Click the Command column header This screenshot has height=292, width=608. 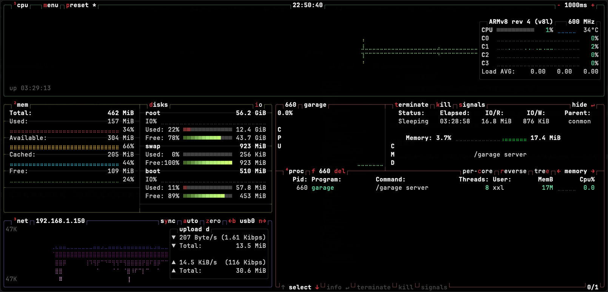click(391, 180)
